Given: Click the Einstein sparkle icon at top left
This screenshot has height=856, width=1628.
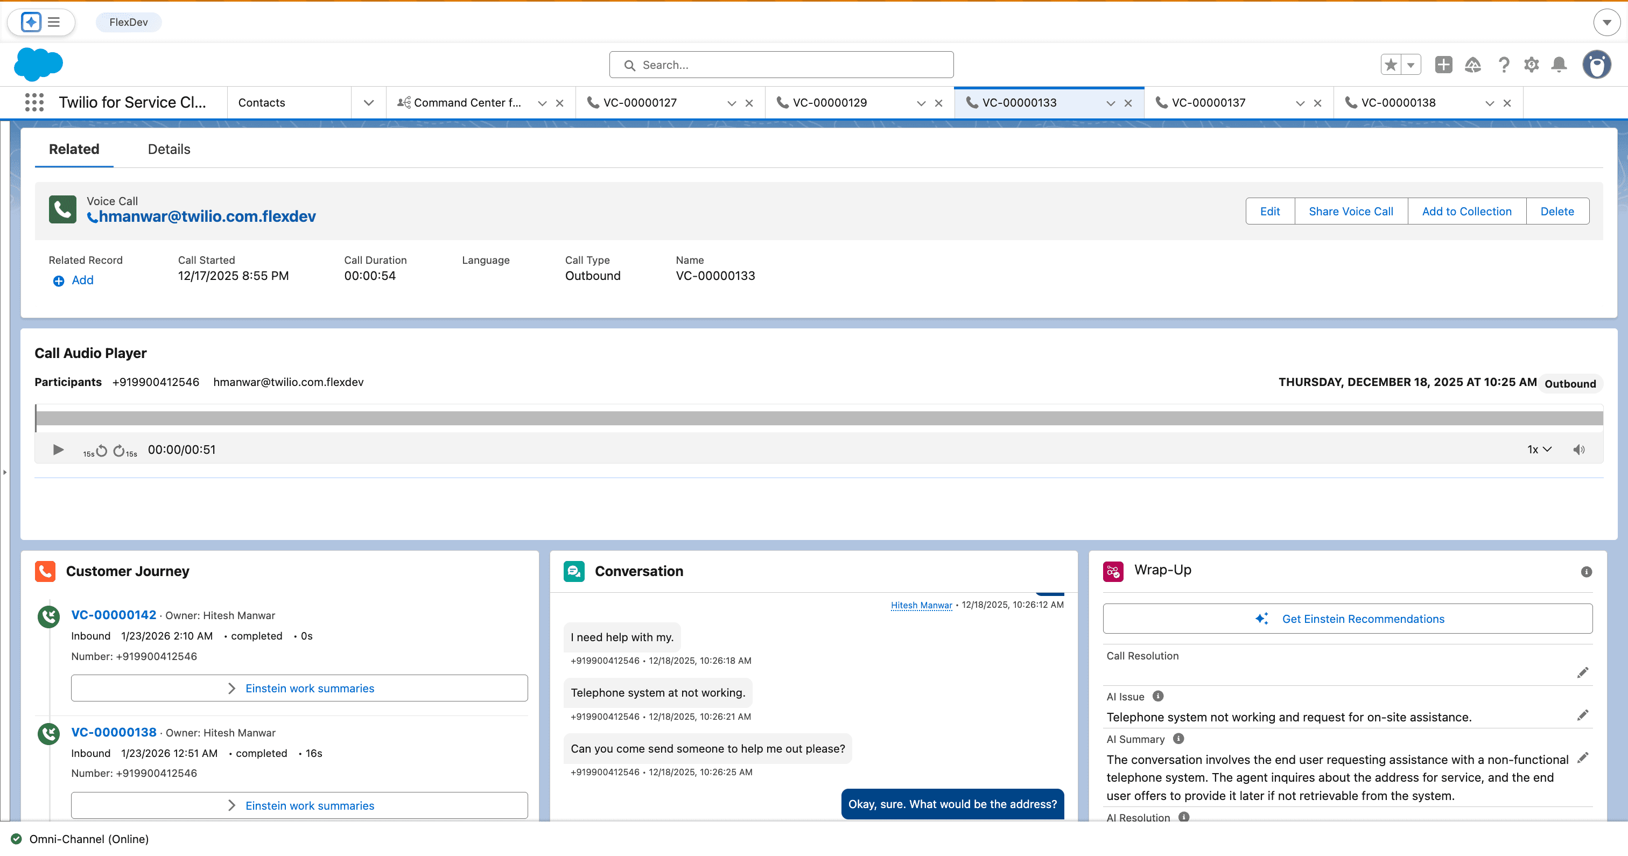Looking at the screenshot, I should [x=30, y=22].
